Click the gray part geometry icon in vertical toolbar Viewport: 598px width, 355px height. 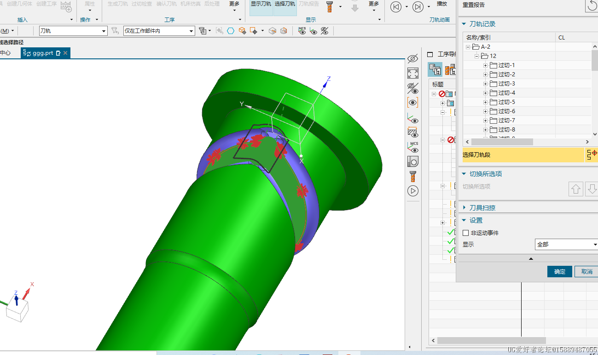pyautogui.click(x=413, y=161)
